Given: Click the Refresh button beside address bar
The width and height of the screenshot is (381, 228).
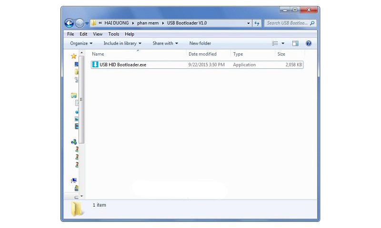Looking at the screenshot, I should [257, 23].
